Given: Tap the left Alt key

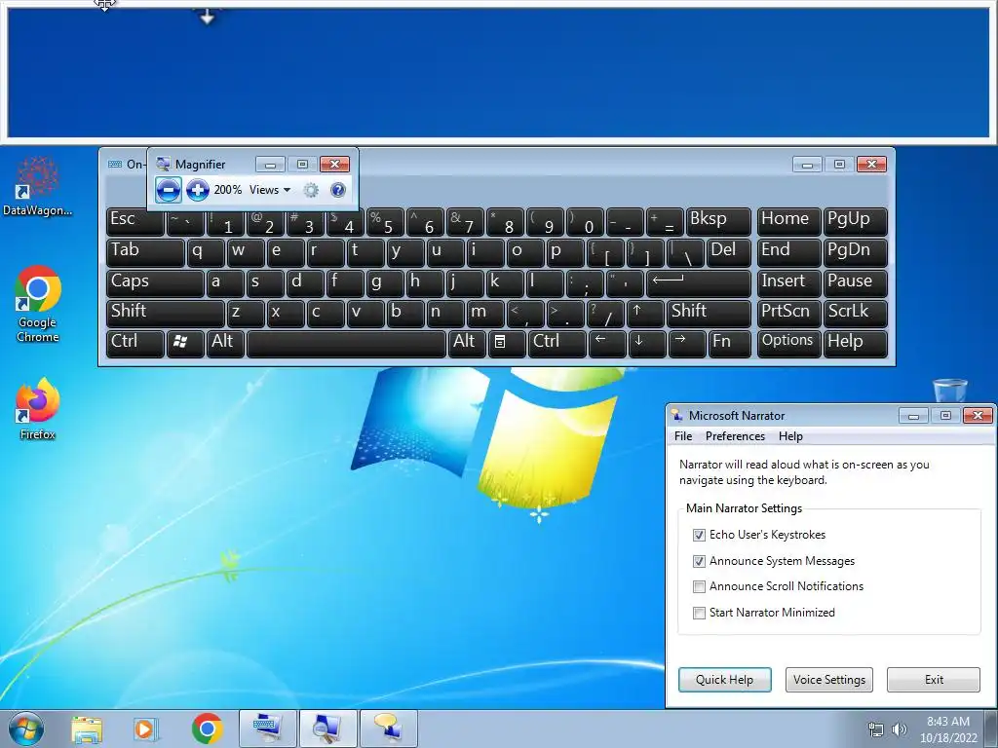Looking at the screenshot, I should (x=225, y=344).
